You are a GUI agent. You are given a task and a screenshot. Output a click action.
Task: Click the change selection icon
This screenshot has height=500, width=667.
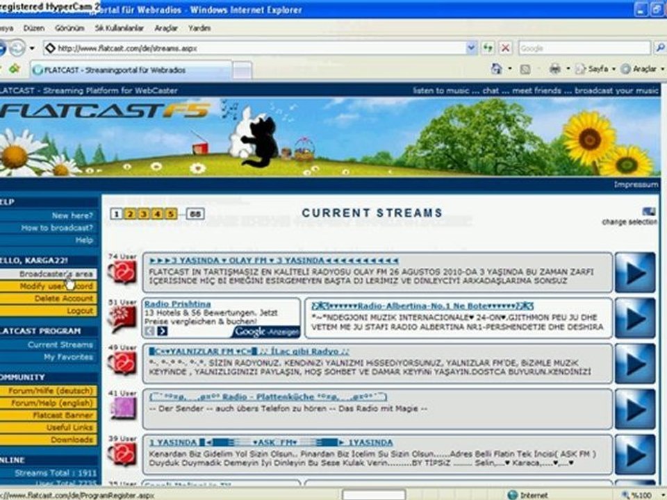(649, 211)
